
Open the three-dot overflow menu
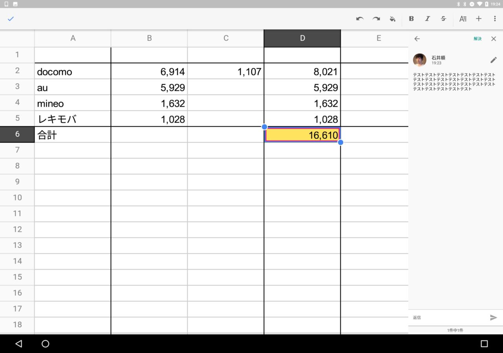[x=495, y=19]
